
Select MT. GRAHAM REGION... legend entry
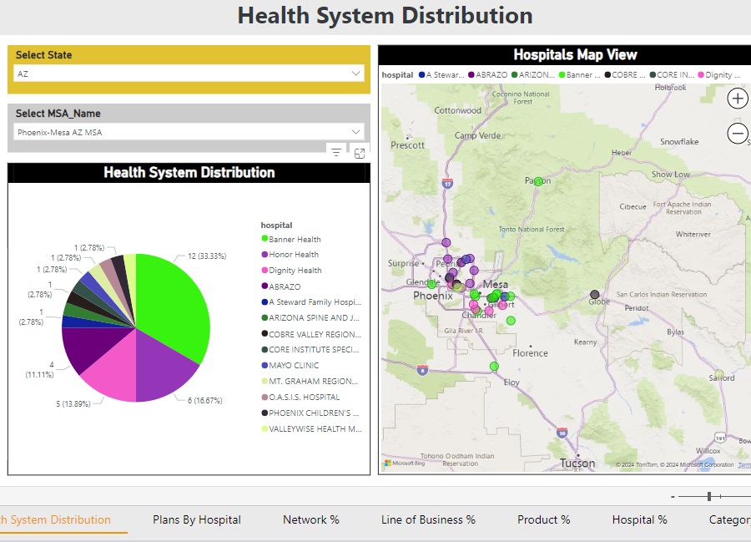pyautogui.click(x=310, y=381)
